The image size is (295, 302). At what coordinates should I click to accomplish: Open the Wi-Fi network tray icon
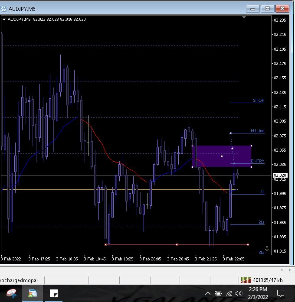(x=229, y=293)
